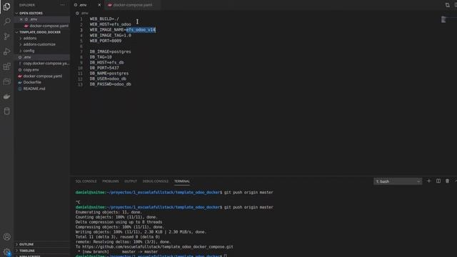Select docker-compose.yaml in Open Editors
The image size is (457, 257).
pos(49,26)
